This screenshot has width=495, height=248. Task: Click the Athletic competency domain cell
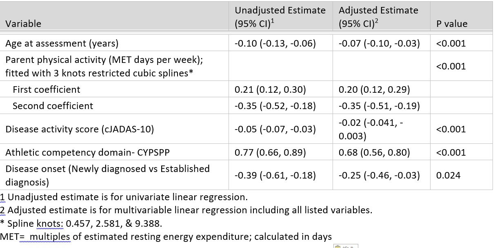[x=87, y=153]
